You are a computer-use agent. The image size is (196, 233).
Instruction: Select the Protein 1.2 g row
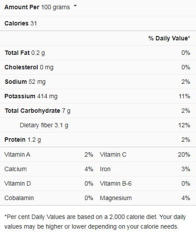pyautogui.click(x=98, y=140)
